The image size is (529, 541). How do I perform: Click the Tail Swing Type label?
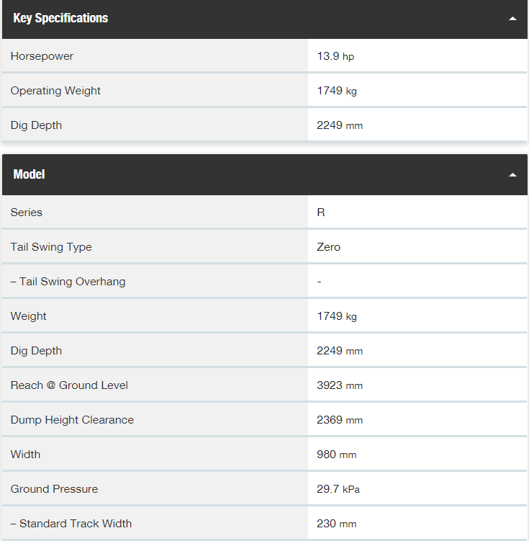click(51, 247)
